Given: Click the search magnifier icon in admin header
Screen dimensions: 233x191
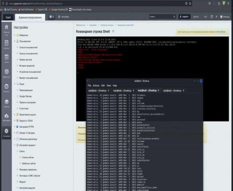Looking at the screenshot, I should pos(174,16).
